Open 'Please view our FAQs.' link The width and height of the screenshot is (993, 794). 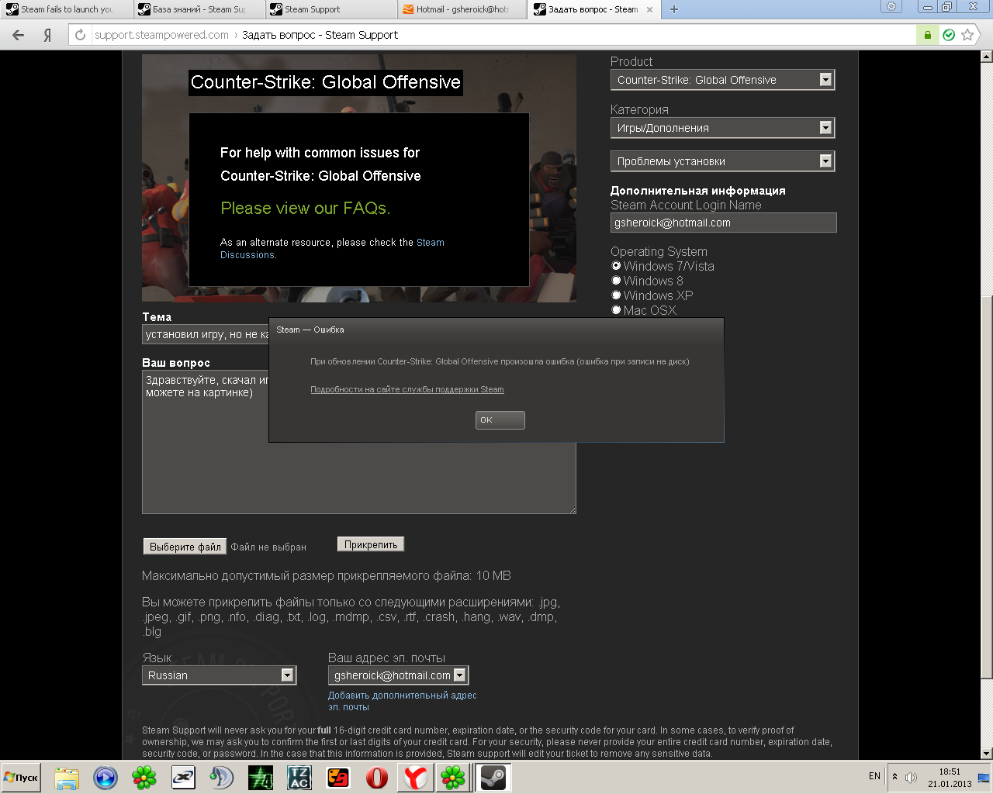(x=306, y=208)
